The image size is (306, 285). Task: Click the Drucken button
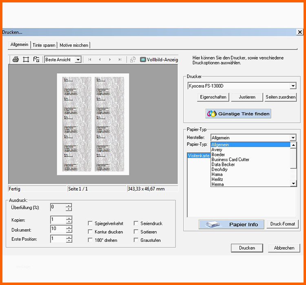(x=247, y=248)
